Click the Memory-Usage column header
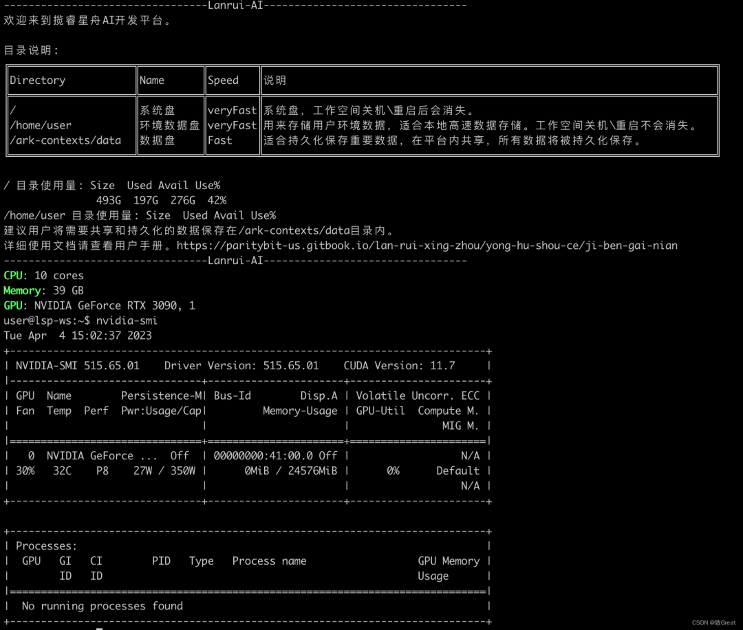This screenshot has width=743, height=630. pyautogui.click(x=300, y=411)
